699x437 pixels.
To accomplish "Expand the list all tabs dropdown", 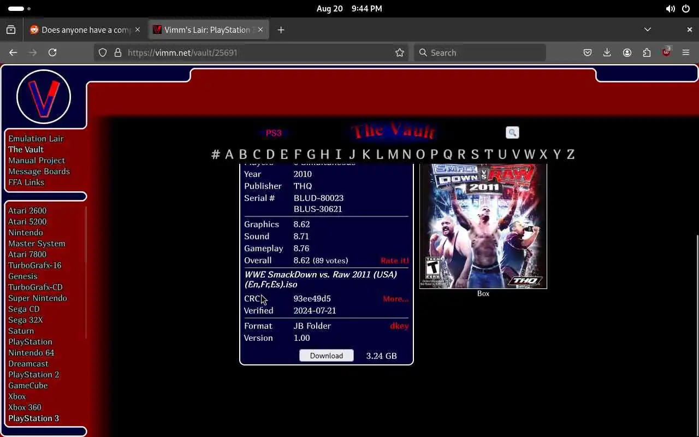I will (x=648, y=29).
